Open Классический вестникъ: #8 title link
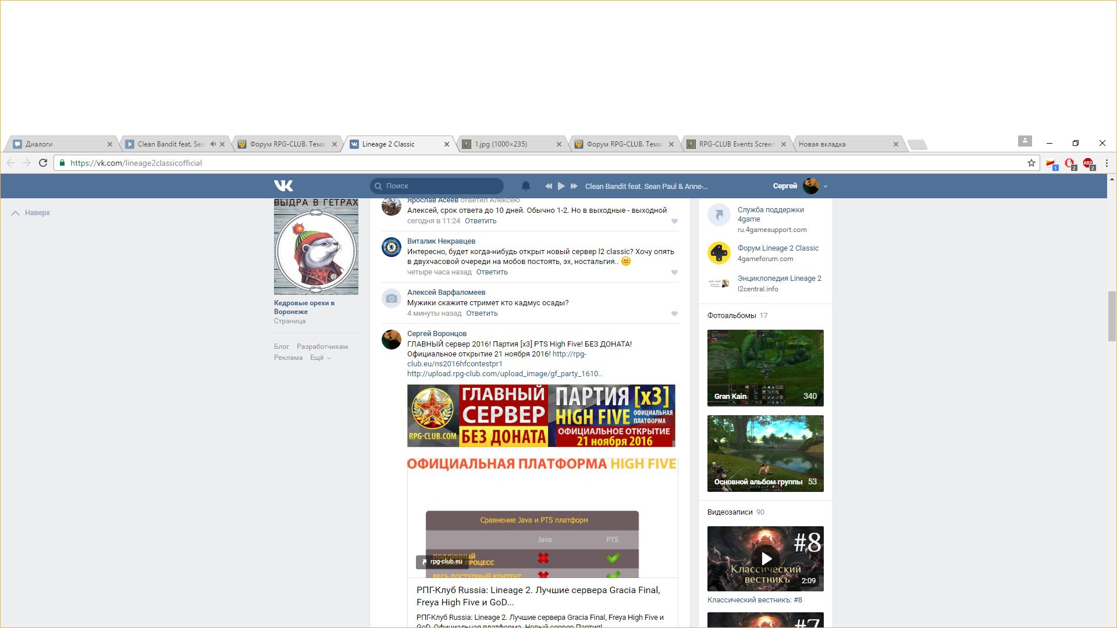This screenshot has width=1117, height=628. 755,600
